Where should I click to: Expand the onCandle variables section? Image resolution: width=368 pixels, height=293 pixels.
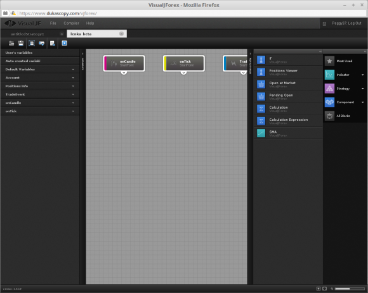tap(40, 103)
